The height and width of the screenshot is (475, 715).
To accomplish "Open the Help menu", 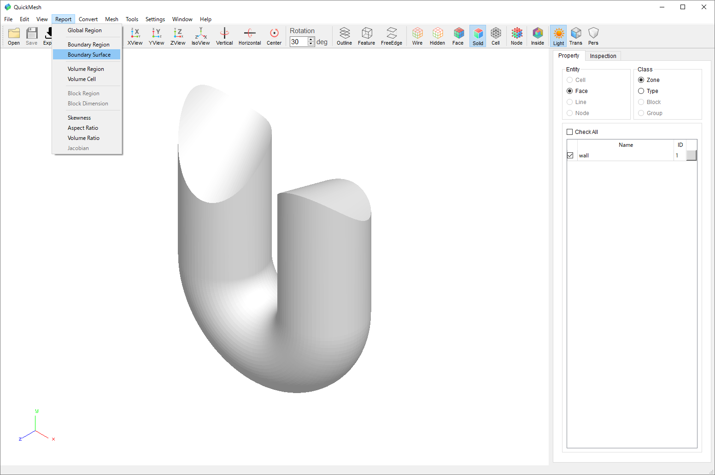I will (205, 19).
